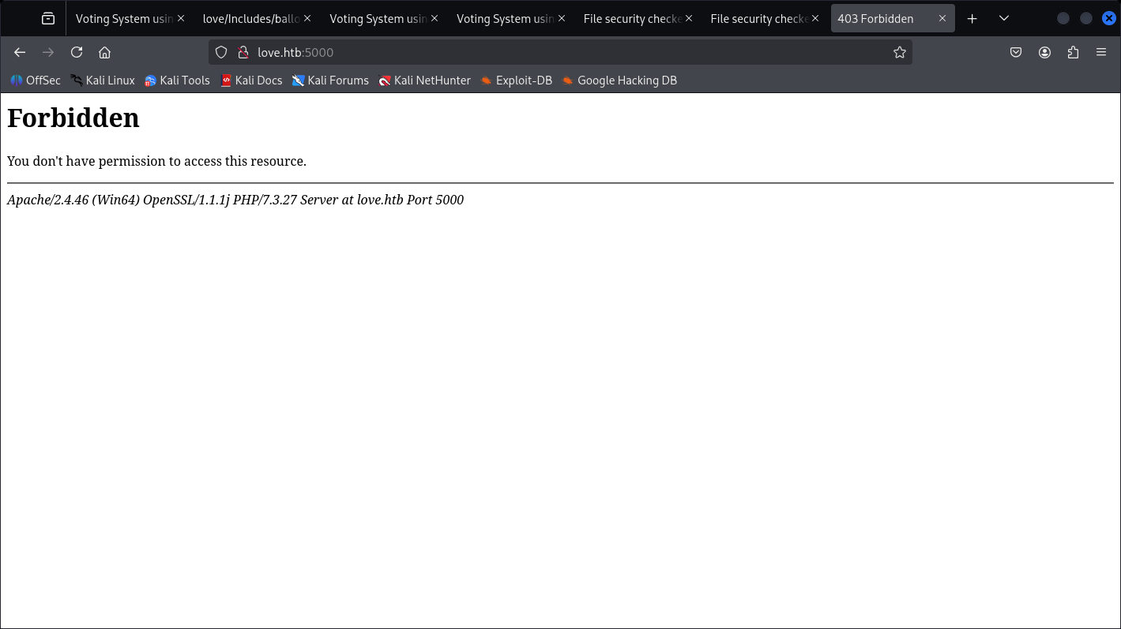Screen dimensions: 1121x629
Task: Open the Firefox home page
Action: (x=104, y=52)
